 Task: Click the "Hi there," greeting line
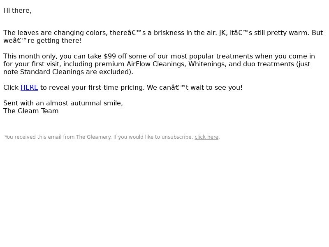coord(17,11)
